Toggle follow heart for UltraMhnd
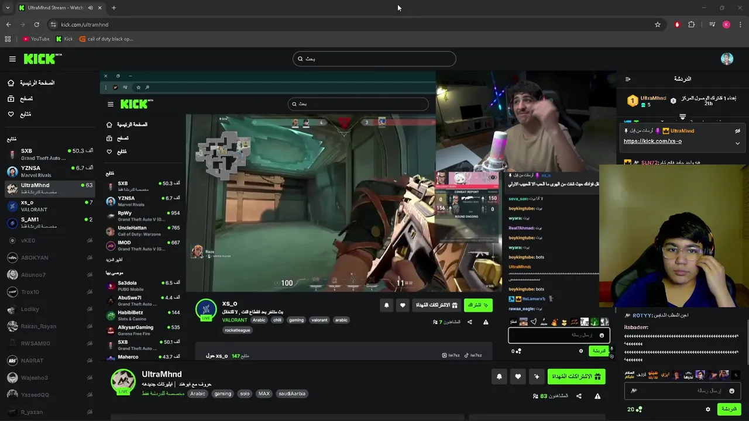Viewport: 749px width, 421px height. (x=518, y=377)
